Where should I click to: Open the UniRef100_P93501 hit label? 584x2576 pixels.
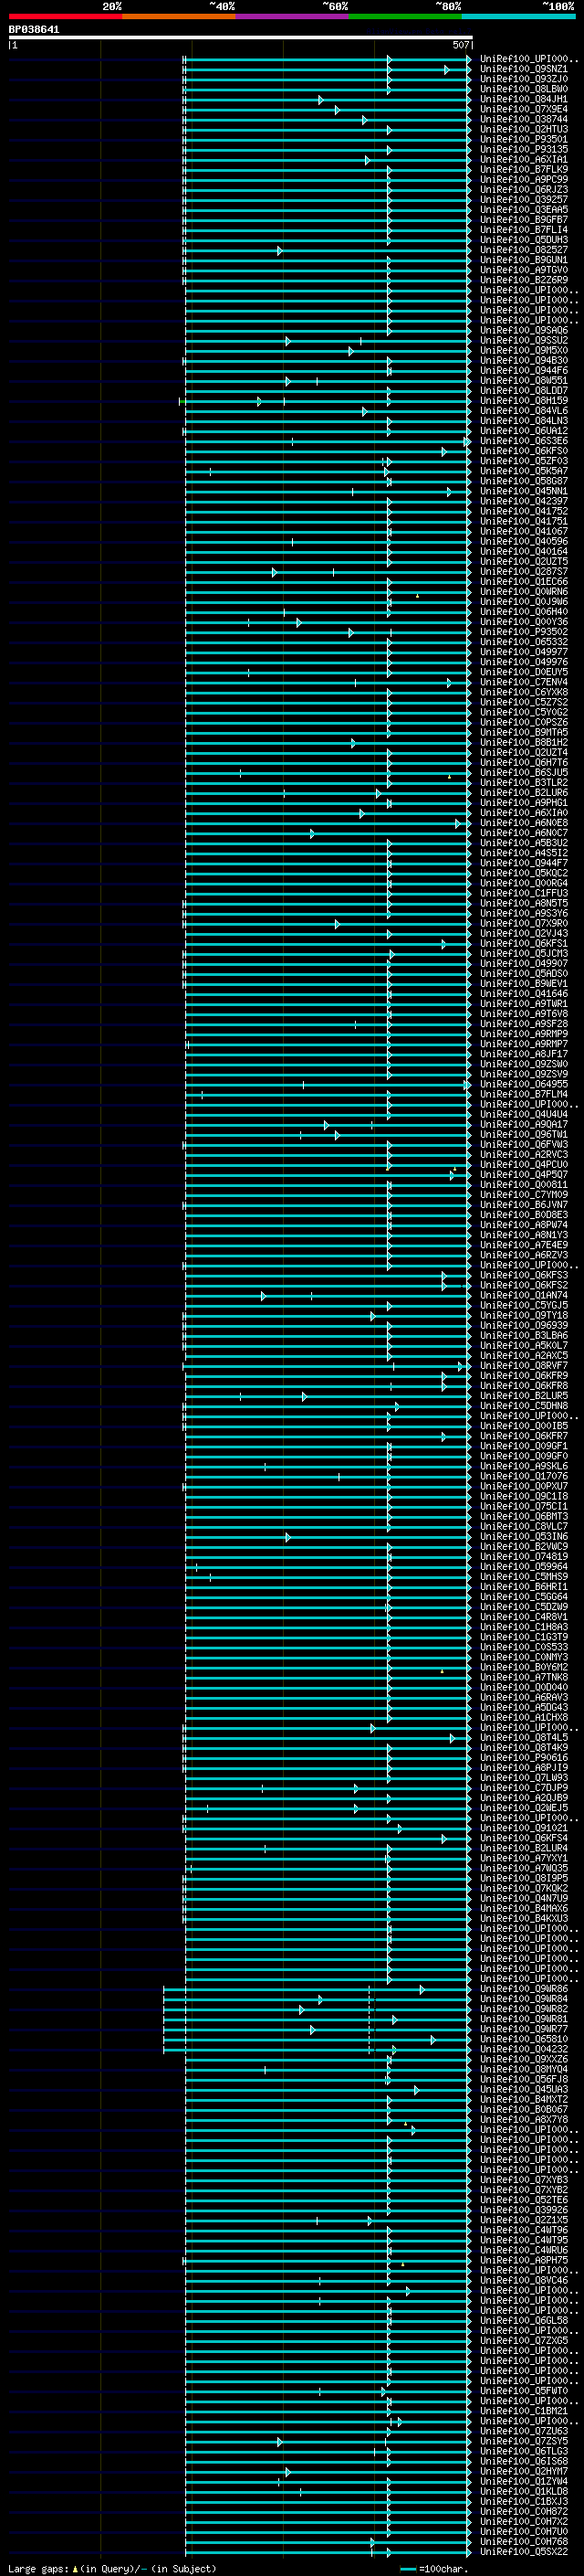pos(524,139)
